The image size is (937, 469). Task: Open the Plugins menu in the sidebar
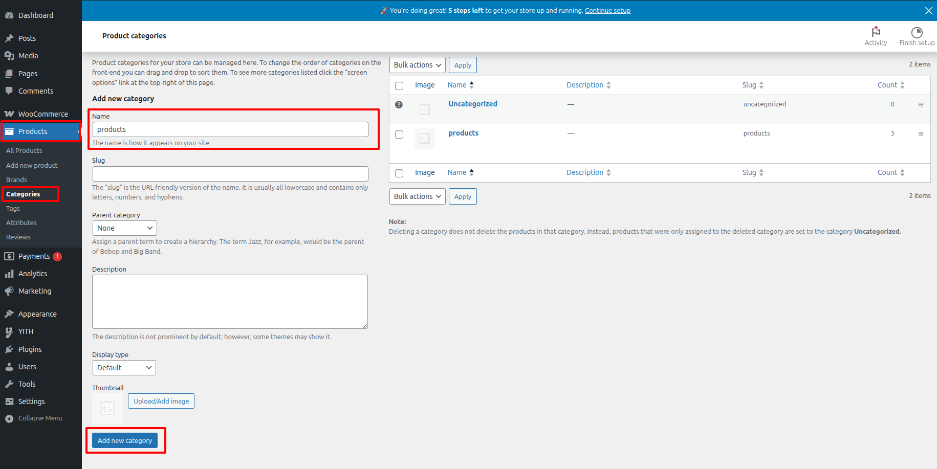[30, 349]
